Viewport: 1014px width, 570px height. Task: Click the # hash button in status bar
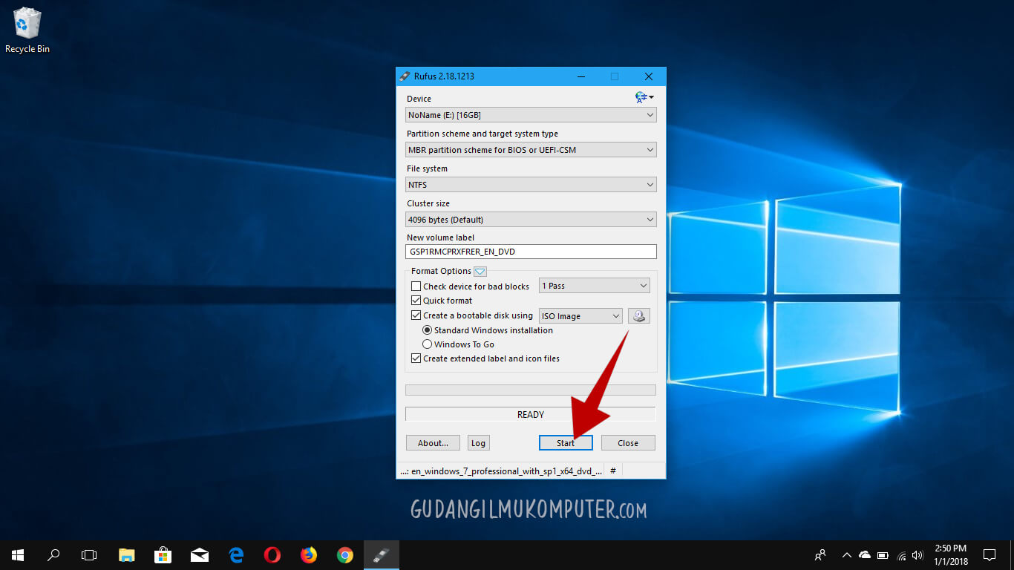pos(613,471)
